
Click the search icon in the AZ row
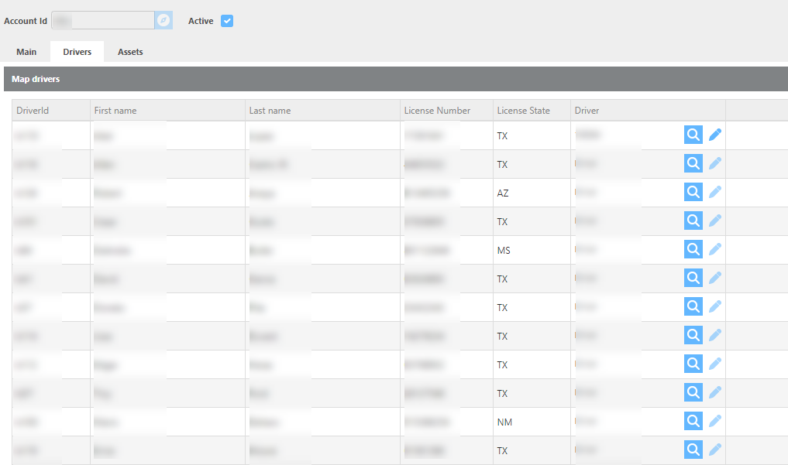[693, 192]
